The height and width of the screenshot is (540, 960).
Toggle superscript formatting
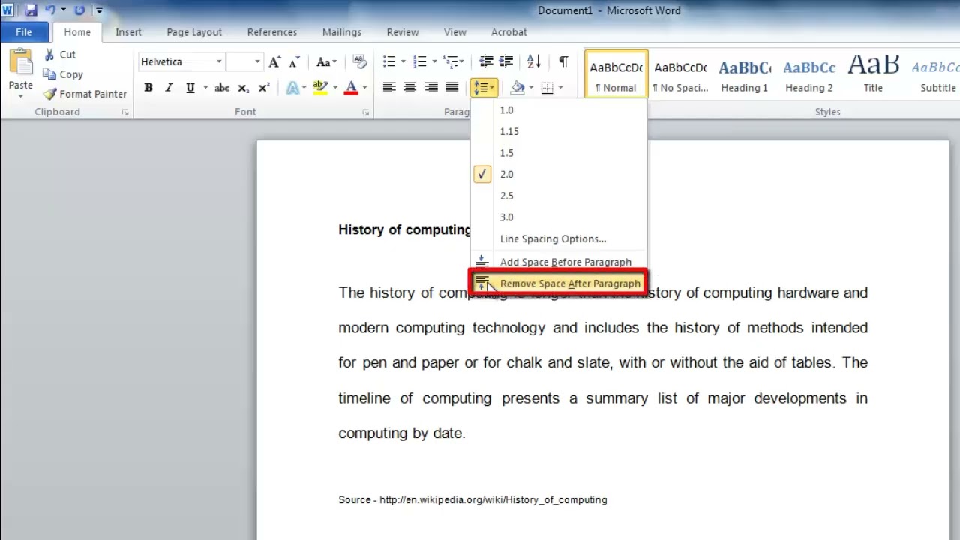click(263, 88)
